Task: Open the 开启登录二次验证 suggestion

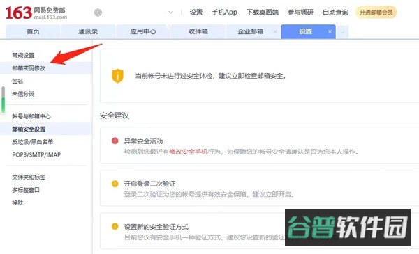Action: (150, 184)
